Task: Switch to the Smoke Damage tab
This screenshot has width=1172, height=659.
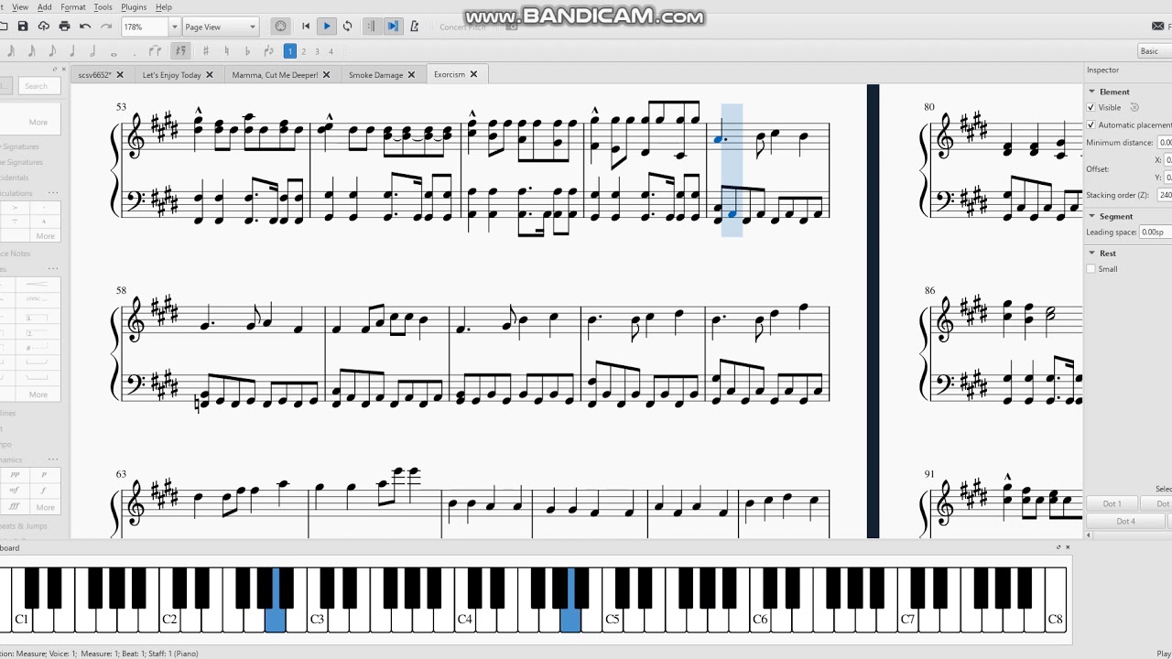Action: pos(375,75)
